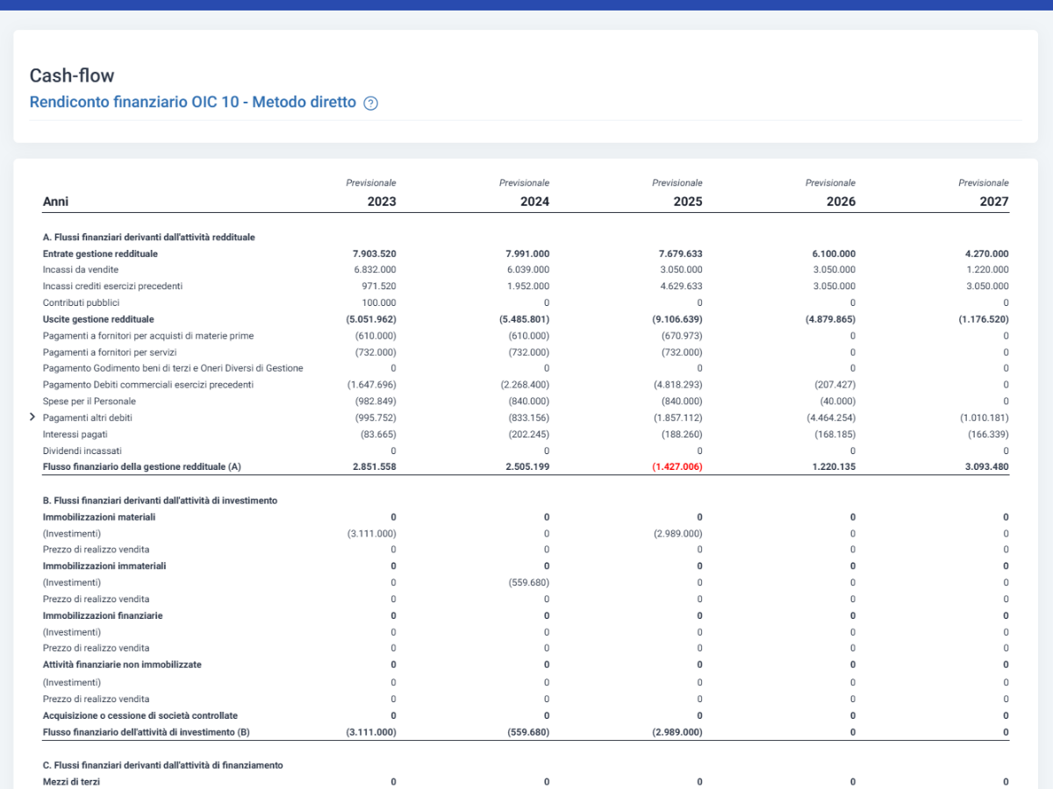Click the value 7.903.520
Image resolution: width=1053 pixels, height=789 pixels.
coord(375,253)
